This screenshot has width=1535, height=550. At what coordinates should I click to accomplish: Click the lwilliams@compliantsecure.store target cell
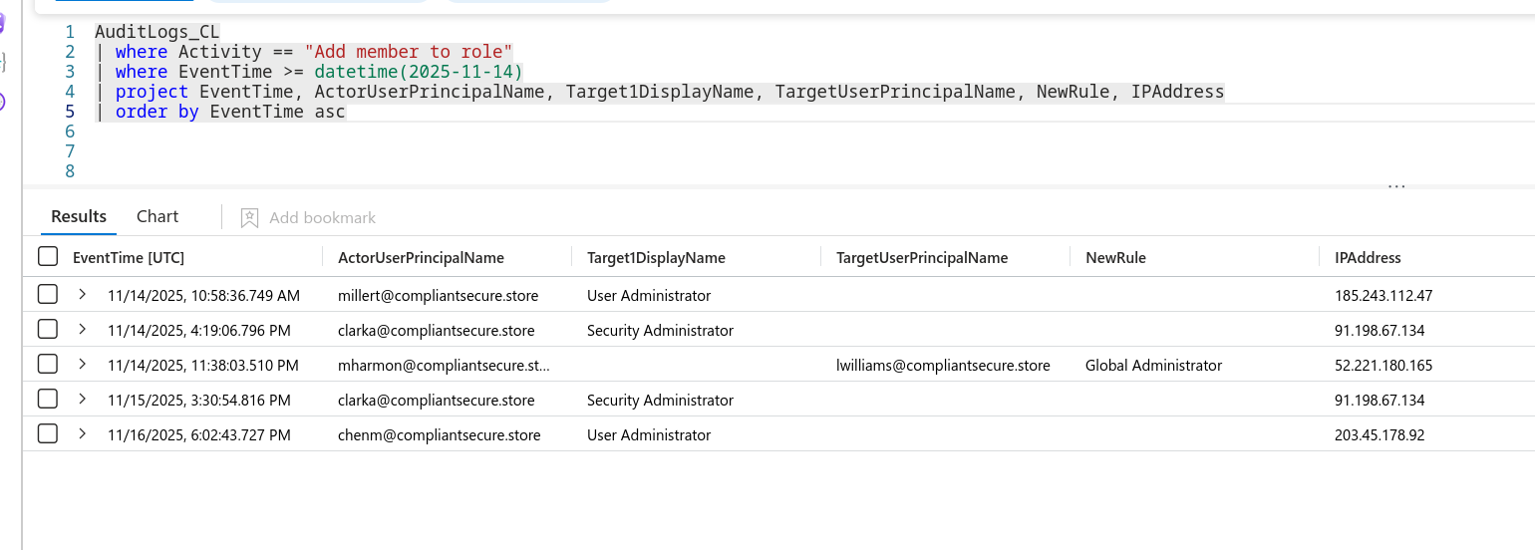pos(943,365)
